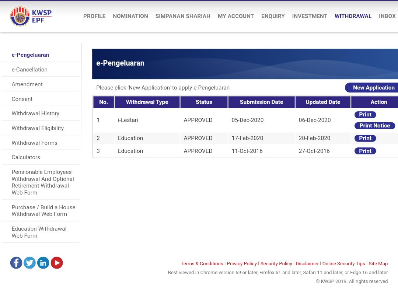
Task: Print the 11-Oct-2016 Education application
Action: click(365, 151)
